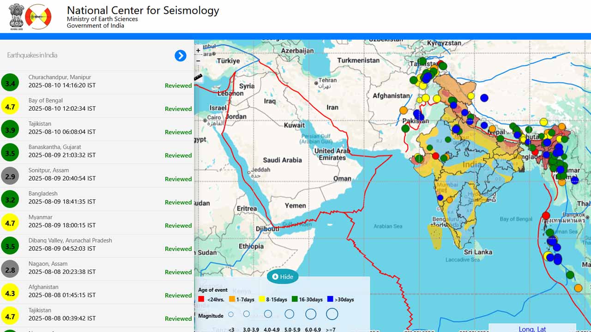The width and height of the screenshot is (591, 332).
Task: Click the 3.4 magnitude Churachandpur marker icon
Action: [x=10, y=83]
